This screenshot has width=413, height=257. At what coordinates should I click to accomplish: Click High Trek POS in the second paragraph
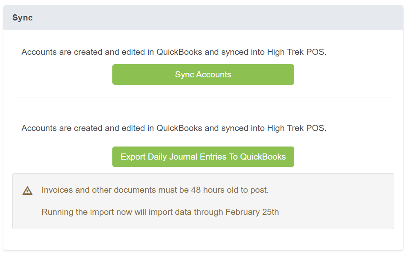coord(297,128)
